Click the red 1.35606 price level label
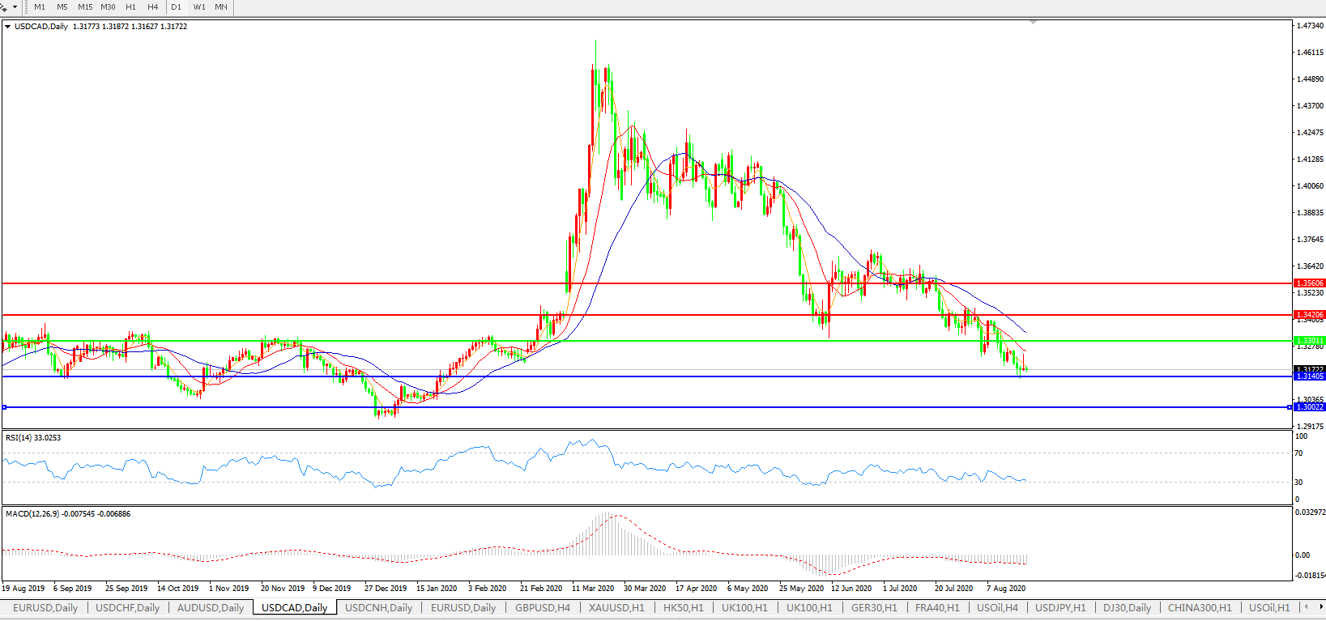 tap(1309, 283)
